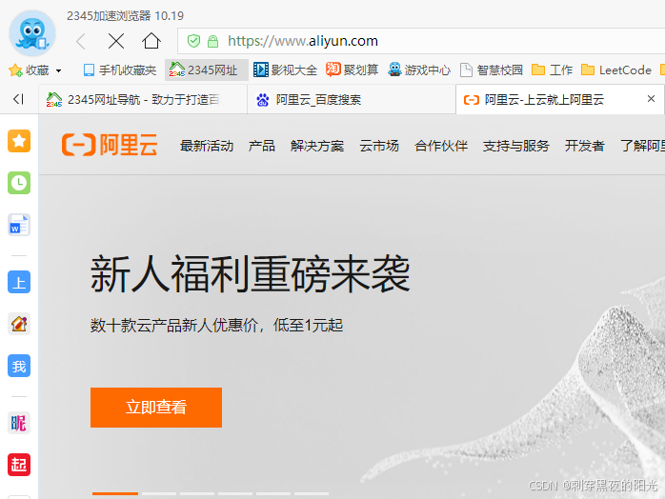665x499 pixels.
Task: Switch to 2345网址导航 tab
Action: (143, 100)
